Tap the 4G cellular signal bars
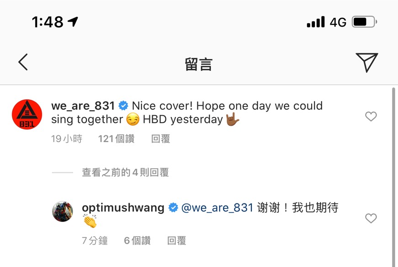 coord(316,22)
